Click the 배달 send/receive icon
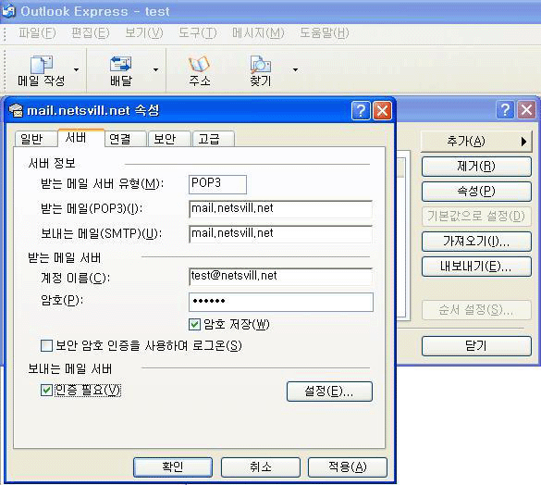Screen dimensions: 541x485 click(x=121, y=64)
